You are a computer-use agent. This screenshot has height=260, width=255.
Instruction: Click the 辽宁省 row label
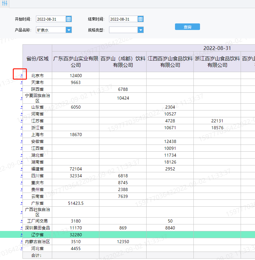(x=37, y=235)
